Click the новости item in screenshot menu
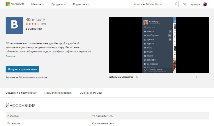The height and width of the screenshot is (126, 214). [x=151, y=27]
